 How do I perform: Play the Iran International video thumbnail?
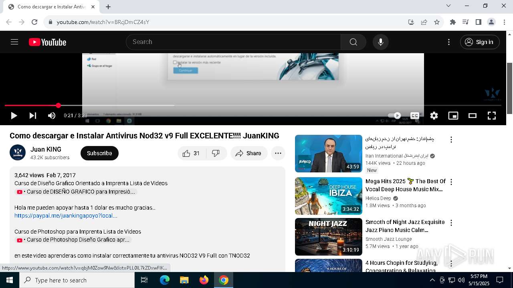pyautogui.click(x=329, y=154)
